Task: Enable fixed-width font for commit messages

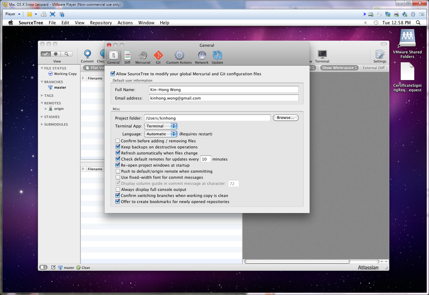Action: pos(118,177)
